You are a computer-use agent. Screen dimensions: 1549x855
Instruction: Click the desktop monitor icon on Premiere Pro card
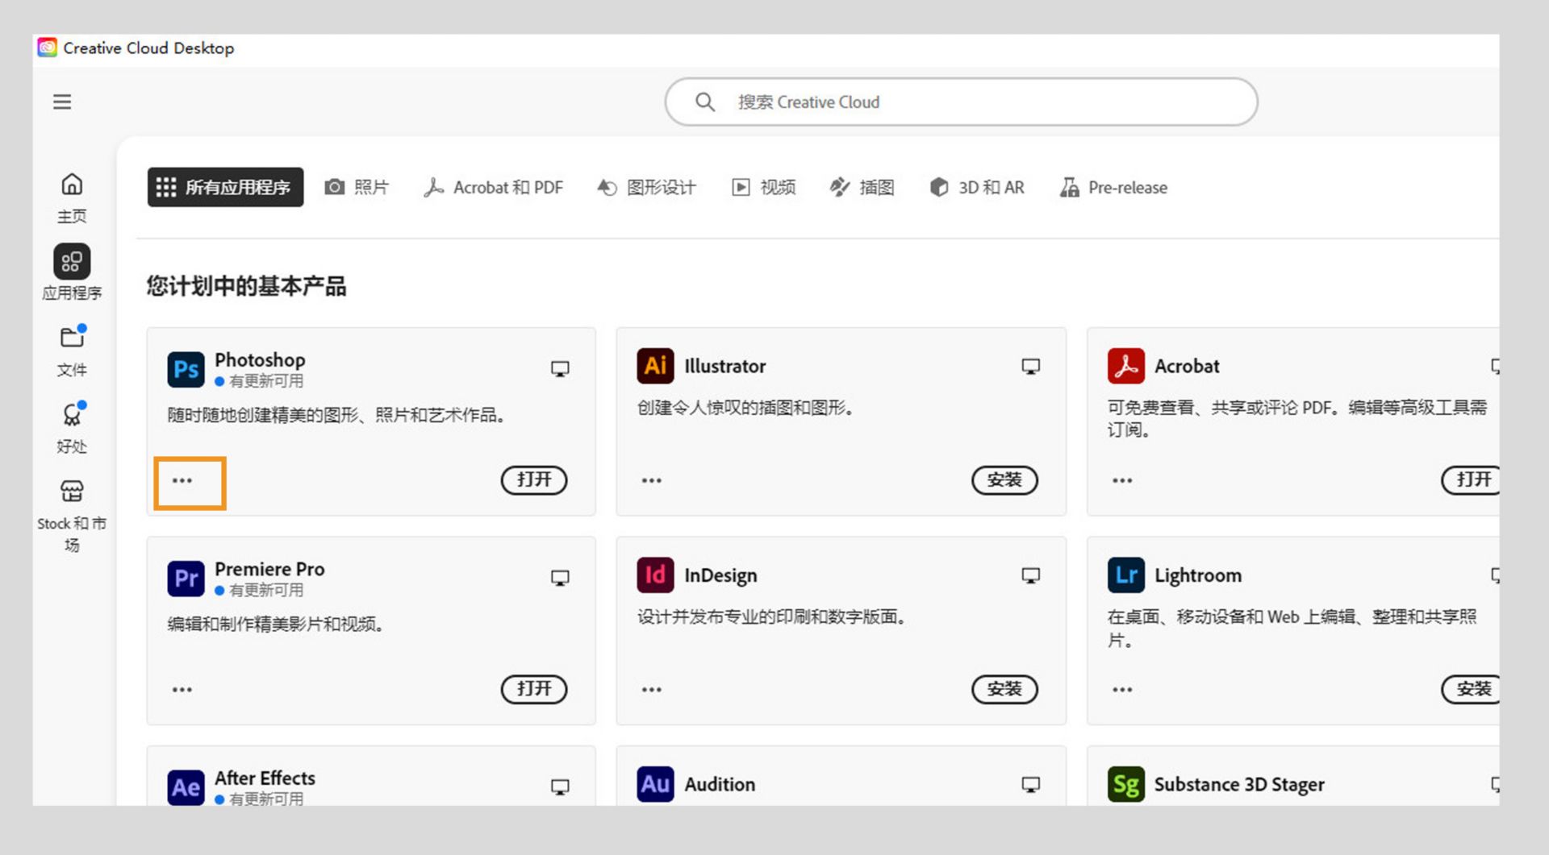pyautogui.click(x=560, y=578)
